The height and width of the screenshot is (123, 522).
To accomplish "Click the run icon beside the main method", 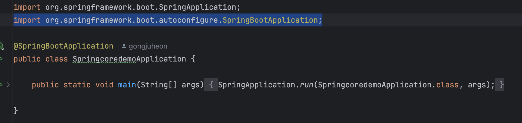I will (x=1, y=85).
